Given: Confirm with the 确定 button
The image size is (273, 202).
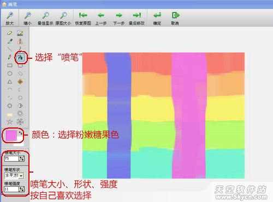Looking at the screenshot, I should pyautogui.click(x=157, y=19).
